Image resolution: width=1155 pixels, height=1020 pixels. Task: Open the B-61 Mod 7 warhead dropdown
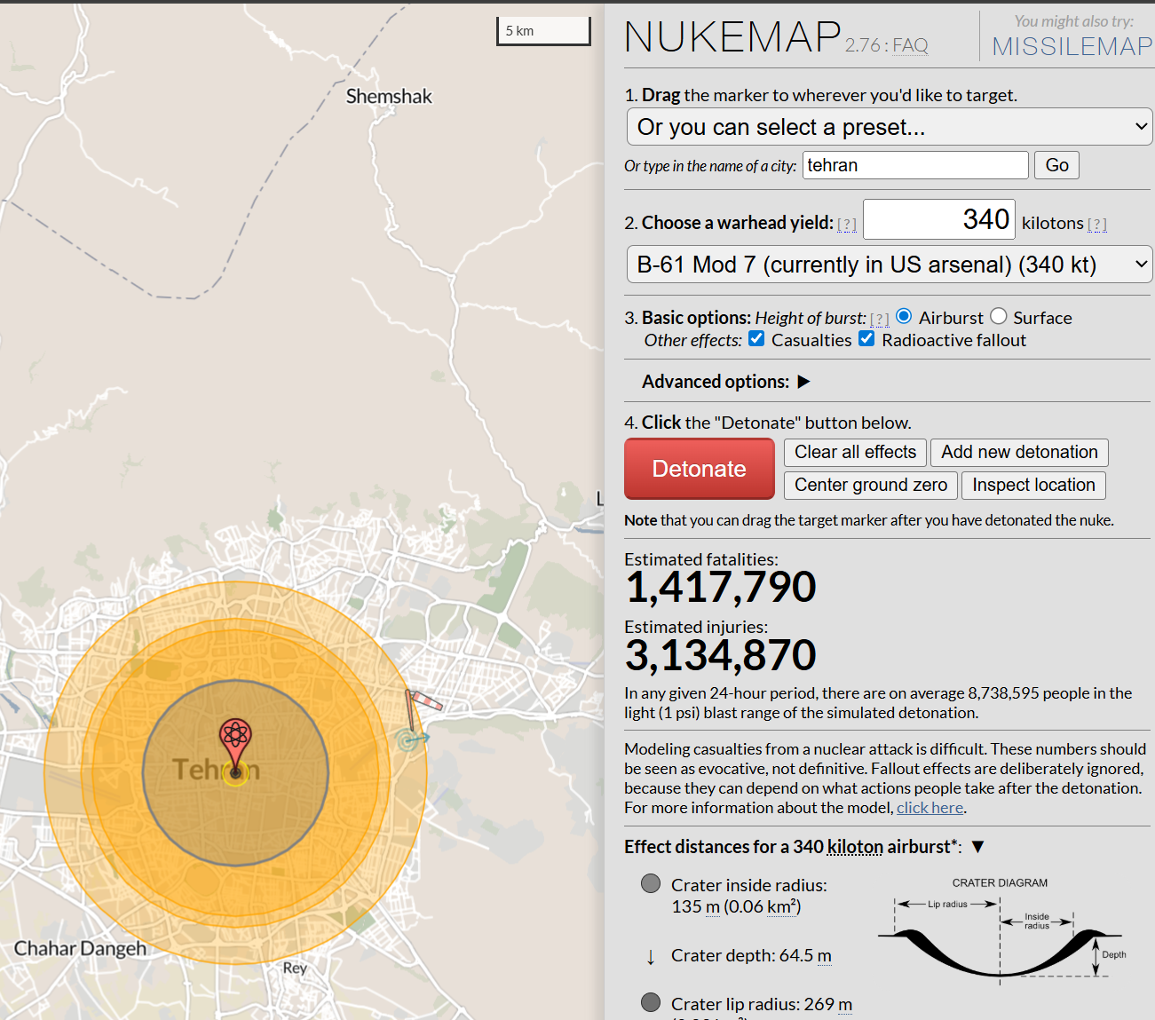tap(890, 265)
